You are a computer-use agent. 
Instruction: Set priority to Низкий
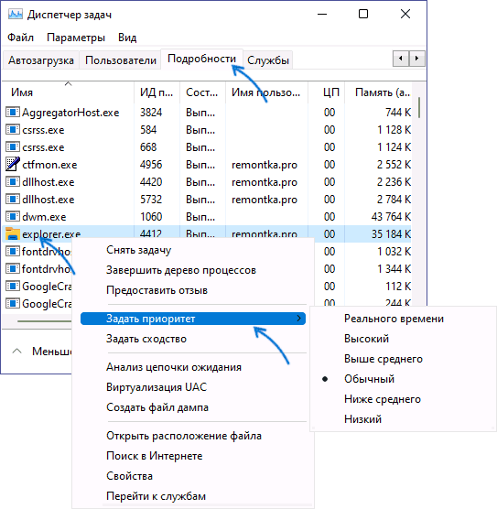pos(362,419)
